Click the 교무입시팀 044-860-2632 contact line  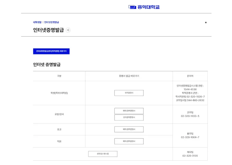click(x=190, y=100)
